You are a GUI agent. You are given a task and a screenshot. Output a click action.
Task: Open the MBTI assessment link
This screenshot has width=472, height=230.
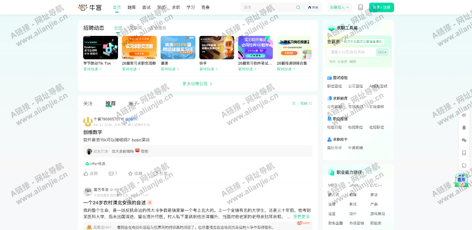click(x=333, y=185)
